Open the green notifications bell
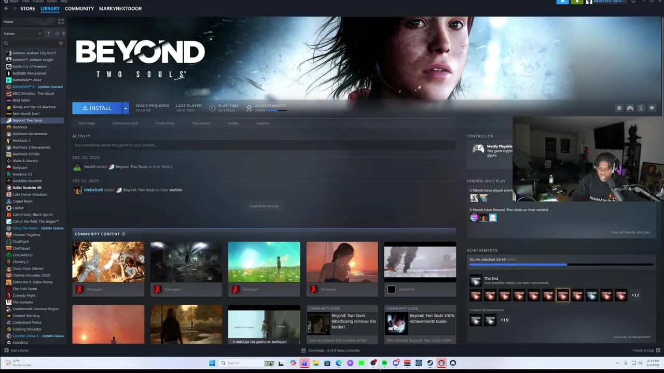 coord(577,2)
